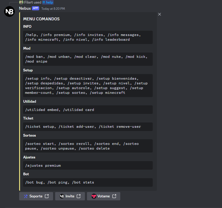Screen dimensions: 222x208
Task: Click the red icon on Votame button
Action: click(94, 196)
